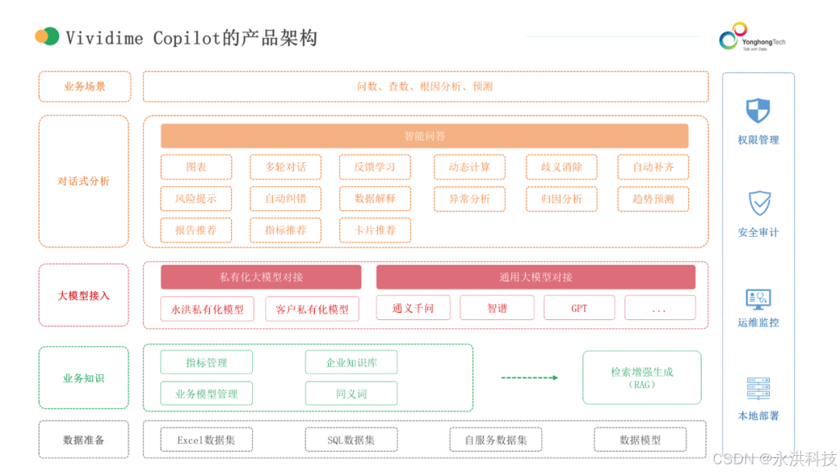Click the 安全审计 checkmark shield icon
The width and height of the screenshot is (840, 472).
pos(759,203)
